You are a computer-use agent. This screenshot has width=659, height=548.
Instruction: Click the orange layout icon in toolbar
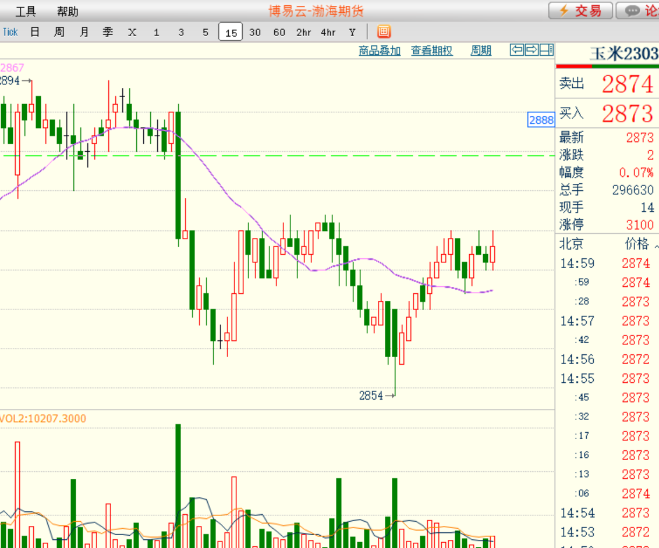click(384, 31)
